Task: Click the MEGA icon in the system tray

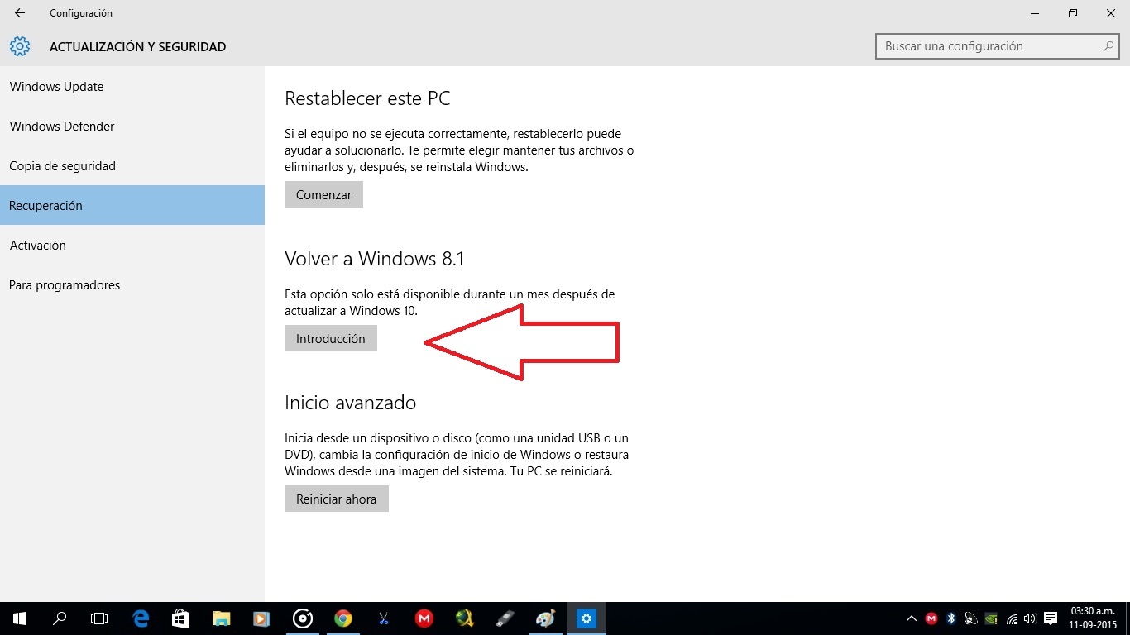Action: [931, 618]
